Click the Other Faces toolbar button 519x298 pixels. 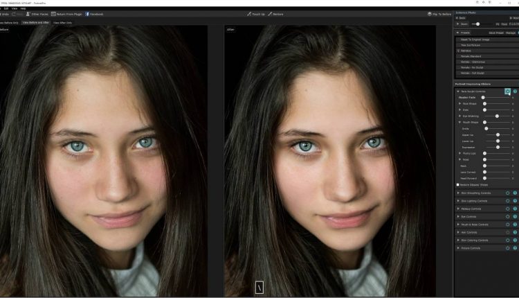pyautogui.click(x=37, y=15)
